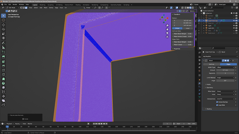Image resolution: width=239 pixels, height=134 pixels.
Task: Remove Bevel modifier with X button
Action: (x=233, y=60)
